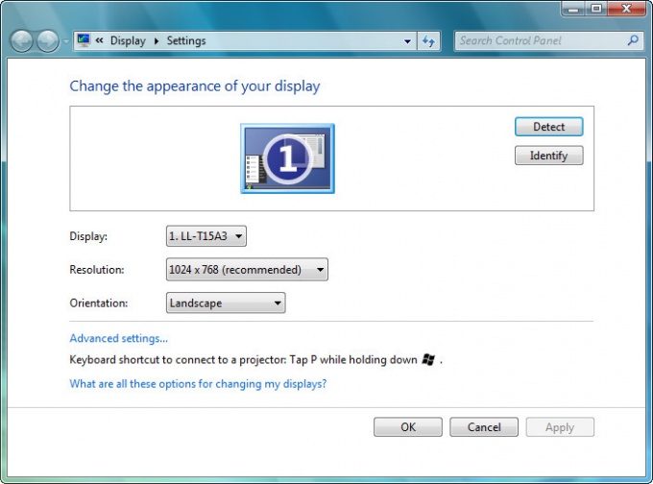The image size is (653, 484).
Task: Select the Settings breadcrumb in address bar
Action: tap(185, 41)
